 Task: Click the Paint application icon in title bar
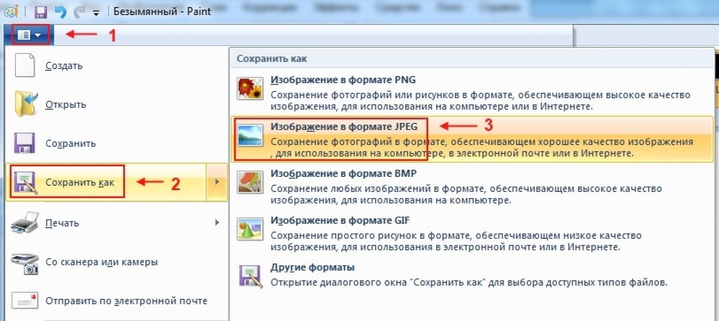(10, 12)
